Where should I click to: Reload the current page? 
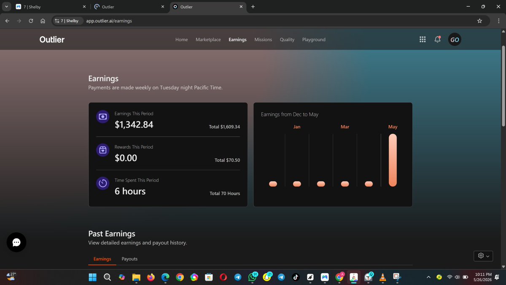31,21
